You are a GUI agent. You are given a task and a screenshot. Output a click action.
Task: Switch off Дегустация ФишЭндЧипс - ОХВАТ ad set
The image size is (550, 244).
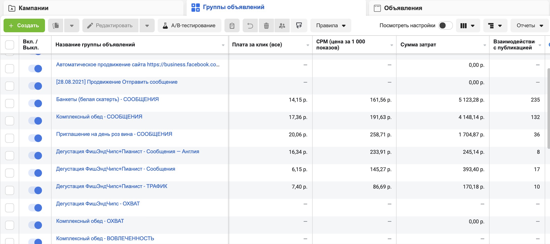(x=35, y=208)
